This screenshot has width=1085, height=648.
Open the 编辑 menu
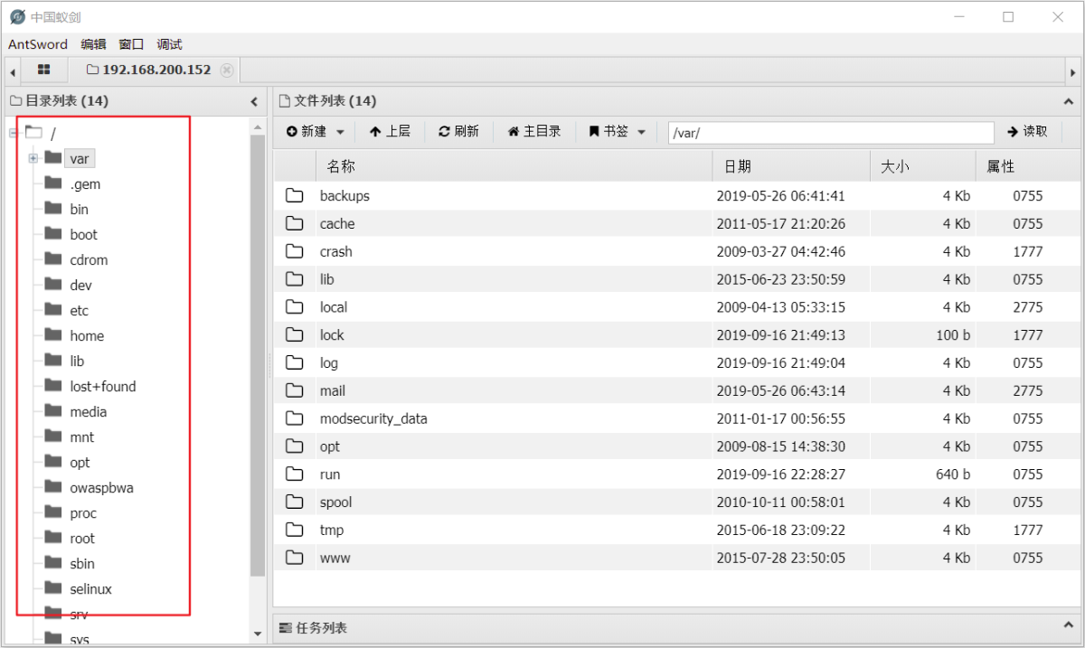click(x=93, y=44)
